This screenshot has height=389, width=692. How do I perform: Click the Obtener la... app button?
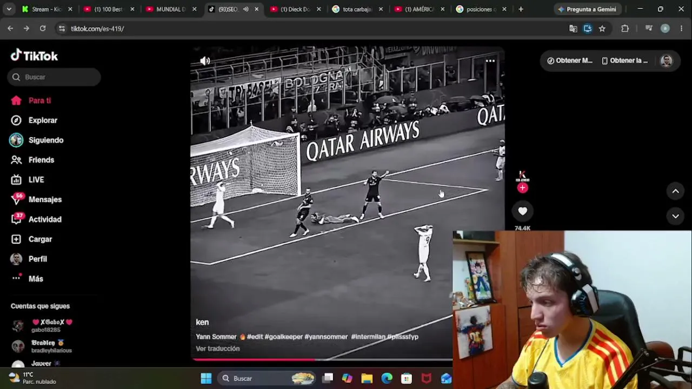(624, 61)
